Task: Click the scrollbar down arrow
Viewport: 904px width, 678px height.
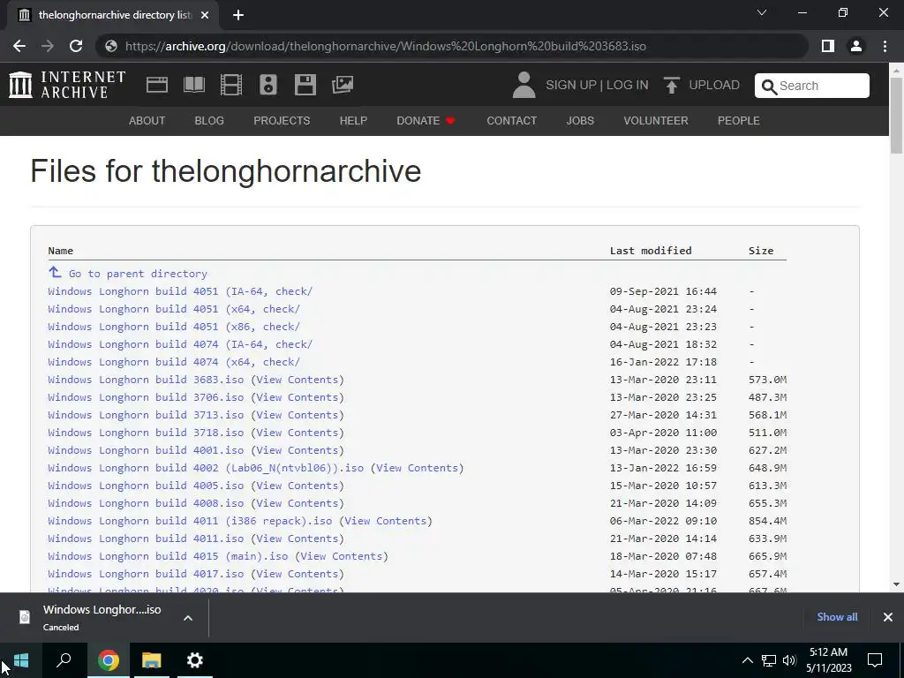Action: pyautogui.click(x=896, y=584)
